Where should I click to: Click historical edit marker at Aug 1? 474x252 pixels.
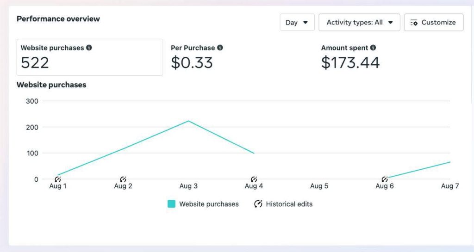point(58,179)
